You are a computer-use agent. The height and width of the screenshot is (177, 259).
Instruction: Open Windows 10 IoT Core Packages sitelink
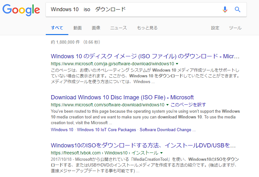106,130
